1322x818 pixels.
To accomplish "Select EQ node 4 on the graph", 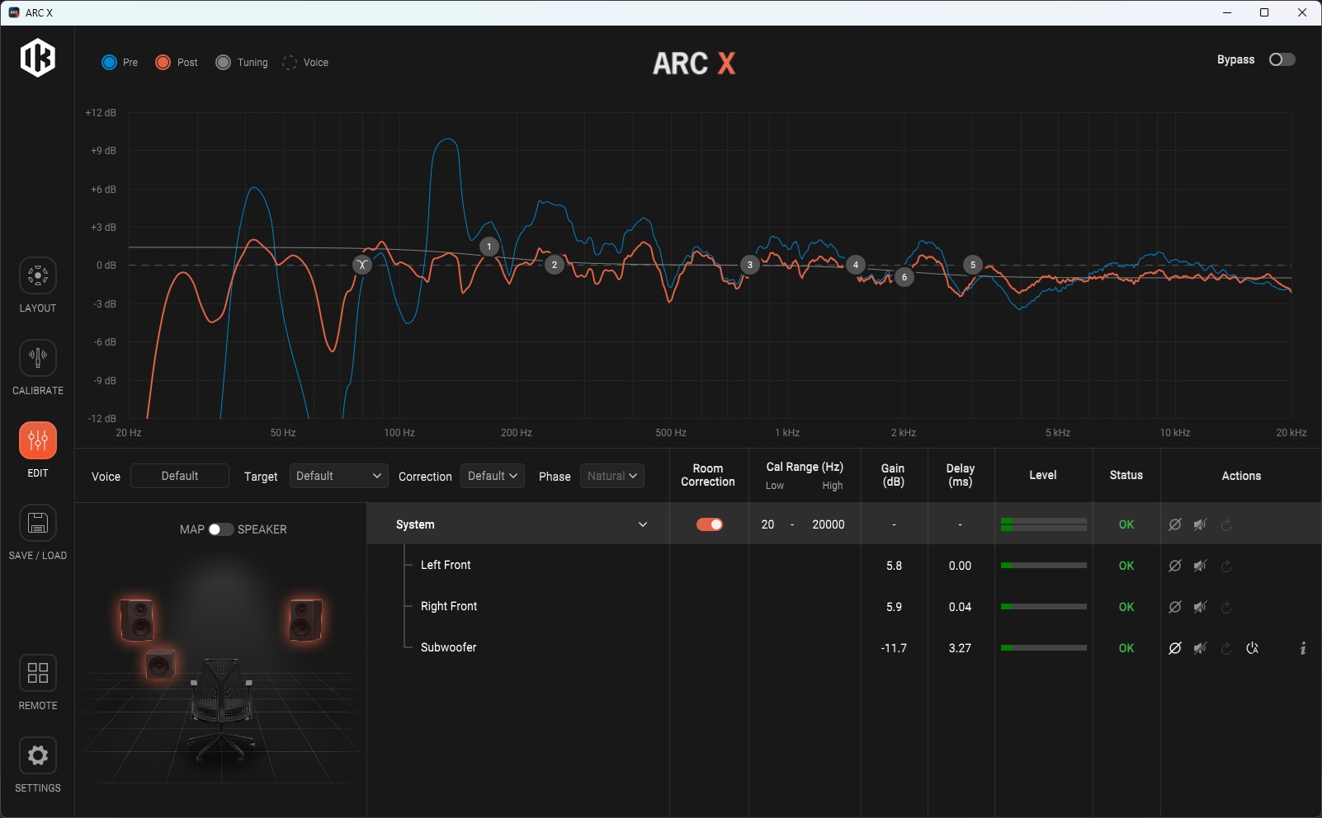I will pos(856,265).
